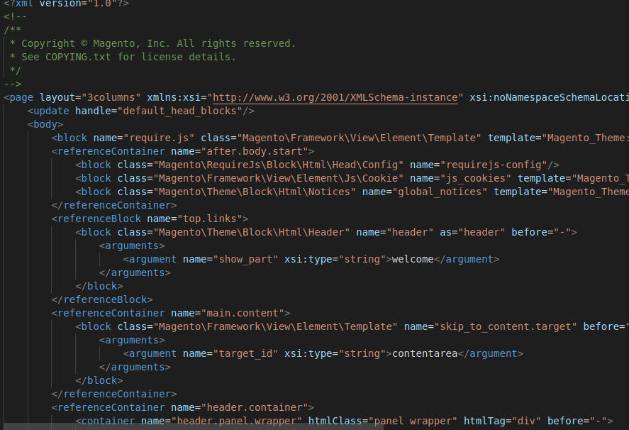The width and height of the screenshot is (629, 430).
Task: Click the COPYING.txt text in the comment
Action: [x=78, y=57]
